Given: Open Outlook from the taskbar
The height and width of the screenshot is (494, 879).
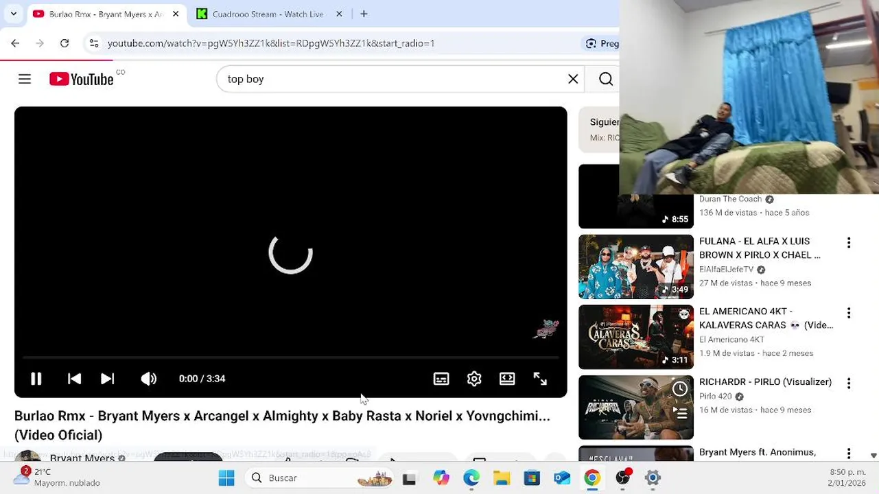Looking at the screenshot, I should 562,478.
